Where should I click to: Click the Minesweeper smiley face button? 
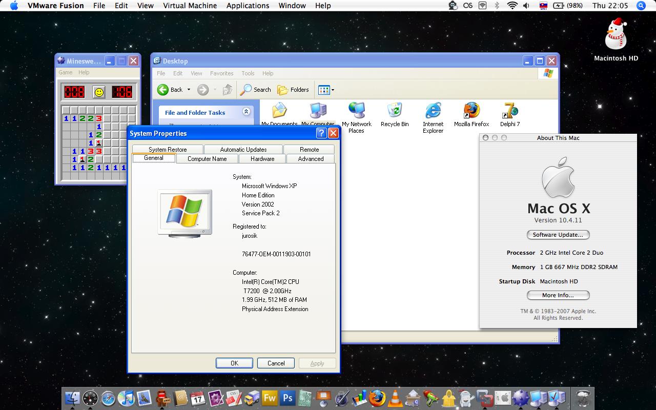[x=99, y=92]
